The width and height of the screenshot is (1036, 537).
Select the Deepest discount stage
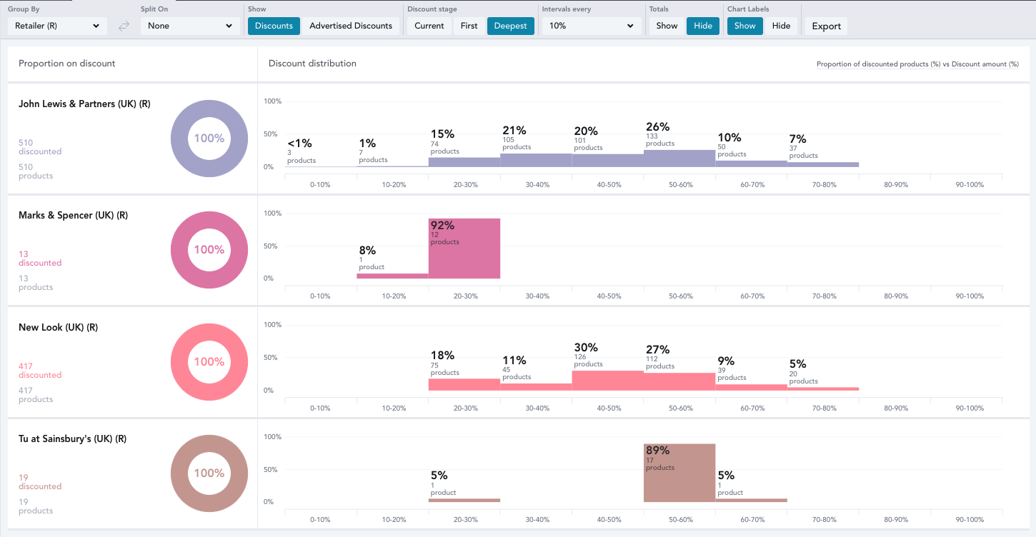tap(511, 26)
